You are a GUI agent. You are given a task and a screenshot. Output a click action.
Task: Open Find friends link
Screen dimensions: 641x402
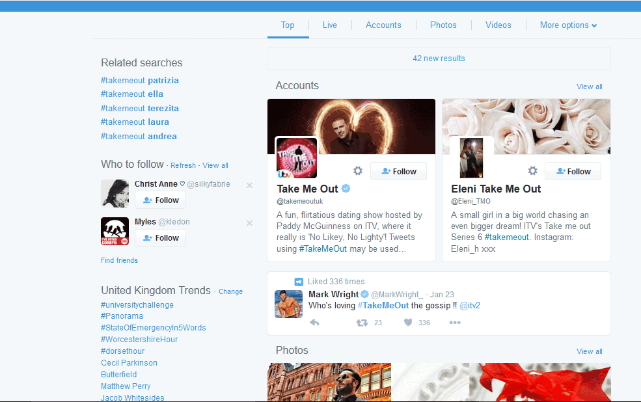coord(119,260)
